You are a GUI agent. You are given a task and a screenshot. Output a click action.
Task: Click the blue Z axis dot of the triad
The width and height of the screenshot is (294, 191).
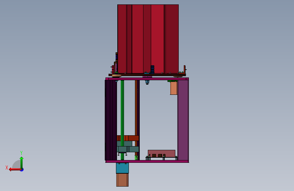point(22,170)
